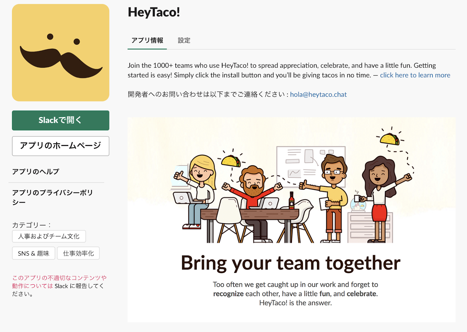Click the 'Bring your team together' banner illustration

(292, 220)
